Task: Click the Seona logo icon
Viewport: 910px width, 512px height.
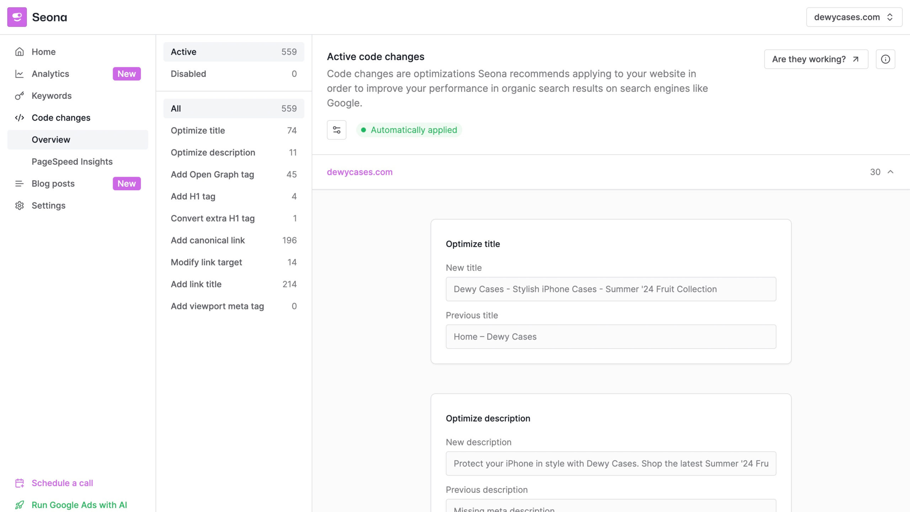Action: (17, 17)
